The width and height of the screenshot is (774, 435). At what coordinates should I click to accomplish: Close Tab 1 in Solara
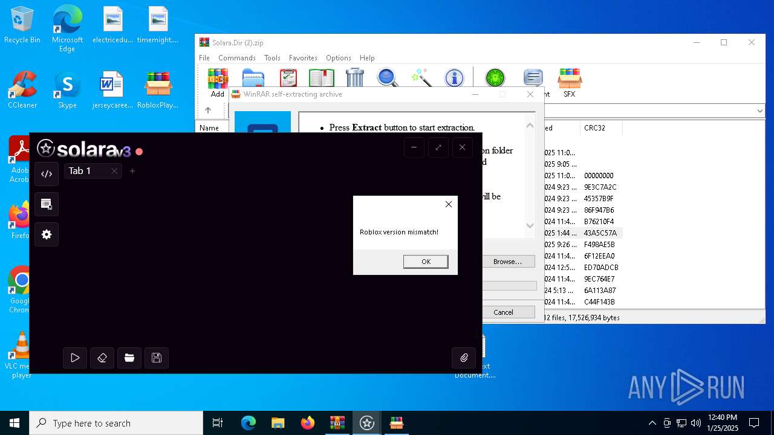coord(114,171)
